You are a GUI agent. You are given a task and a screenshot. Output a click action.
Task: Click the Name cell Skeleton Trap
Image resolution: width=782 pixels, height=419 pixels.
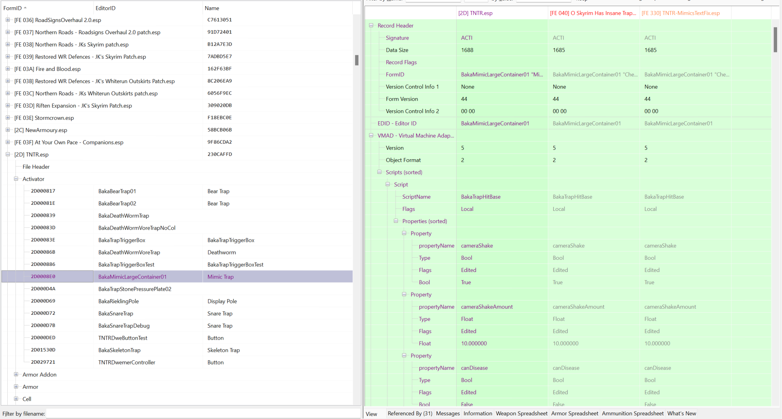pos(224,350)
